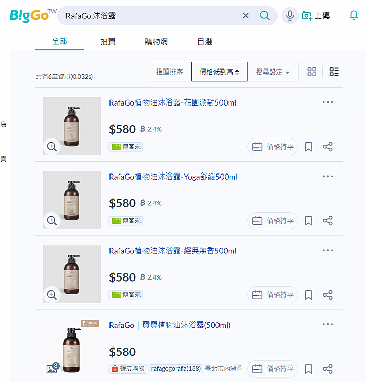Bookmark the 花園派對500ml item
This screenshot has width=365, height=382.
(309, 147)
